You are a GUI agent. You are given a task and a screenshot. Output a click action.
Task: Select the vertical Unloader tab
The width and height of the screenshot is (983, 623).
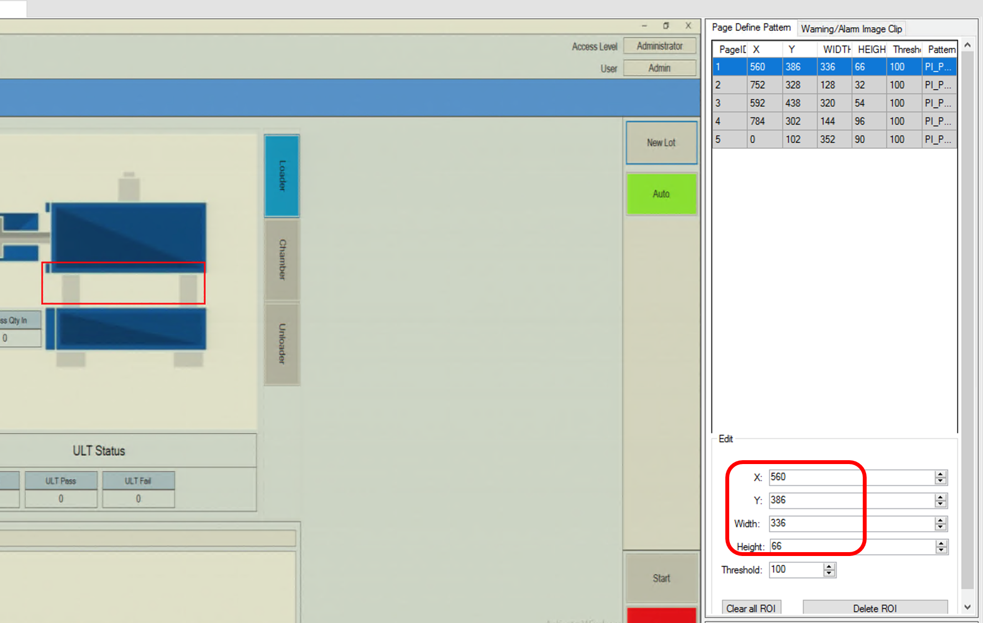[282, 344]
